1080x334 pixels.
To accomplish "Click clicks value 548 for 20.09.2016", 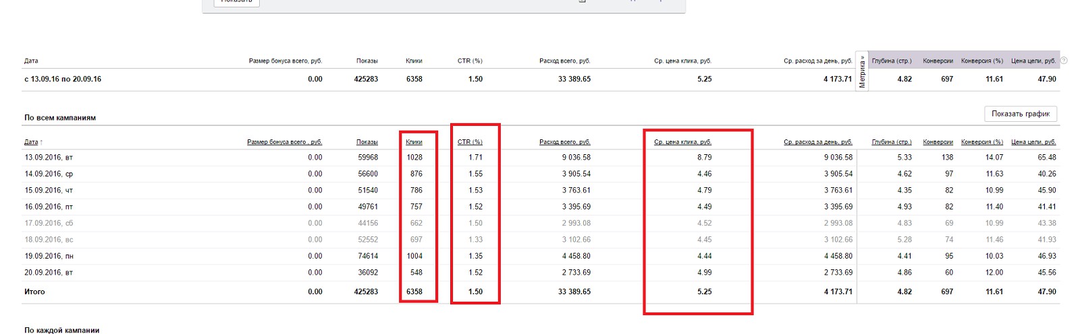I will point(416,273).
